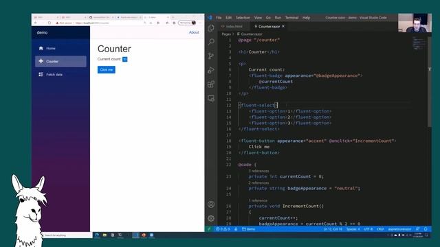
Task: Click the browser profile avatar
Action: 194,23
